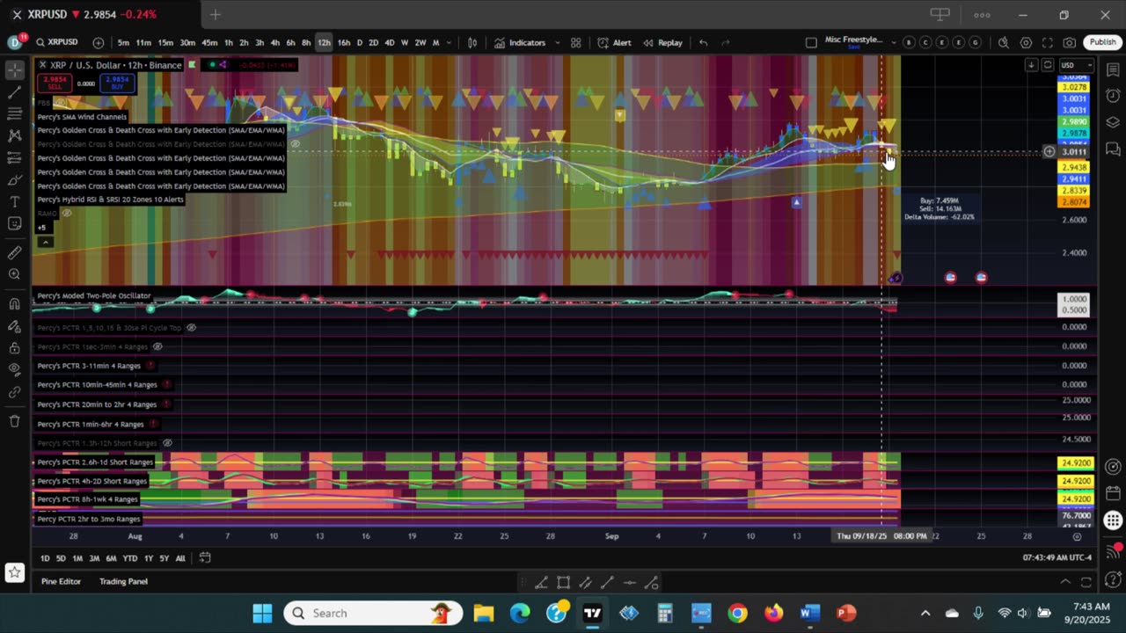Open the Pine Editor panel

pyautogui.click(x=61, y=581)
